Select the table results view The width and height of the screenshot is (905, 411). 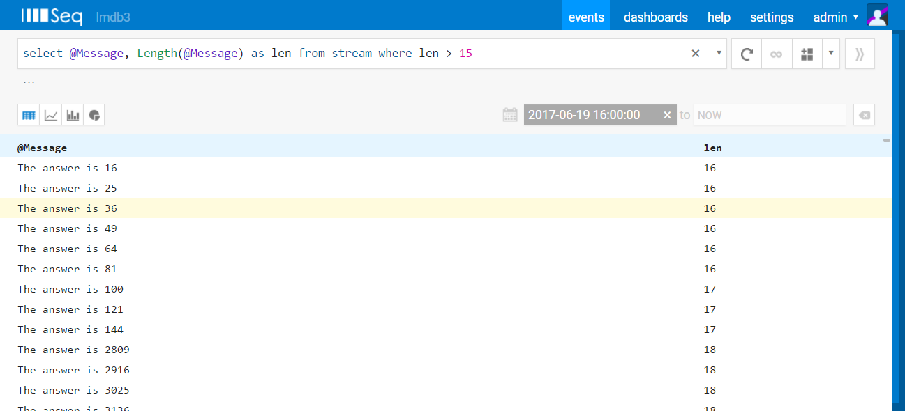tap(29, 114)
